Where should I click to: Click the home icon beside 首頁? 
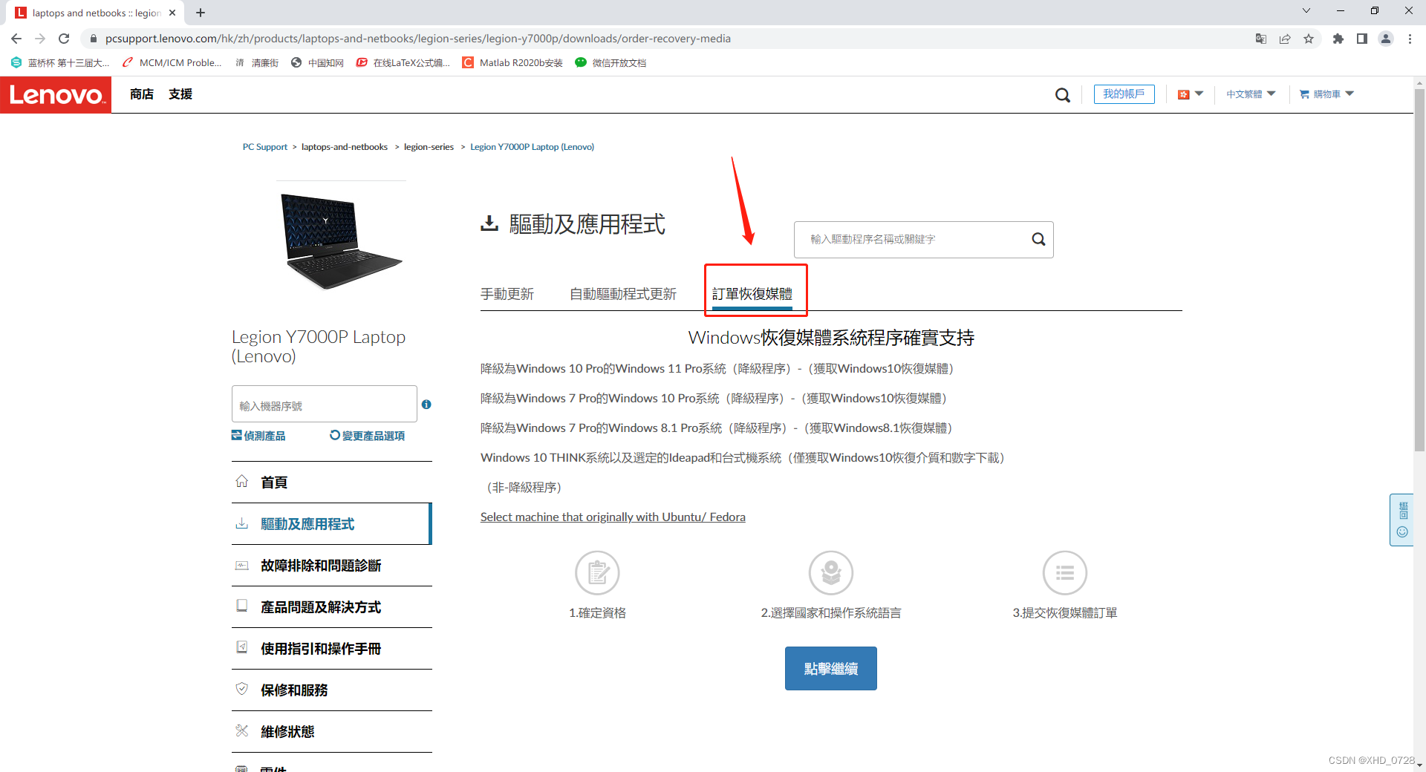pos(242,481)
